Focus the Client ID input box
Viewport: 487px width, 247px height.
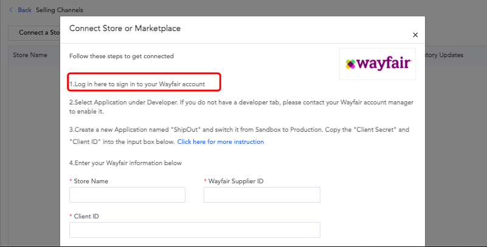[x=195, y=230]
